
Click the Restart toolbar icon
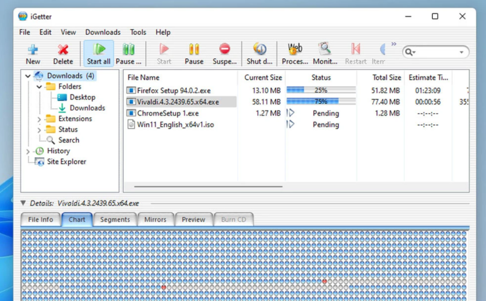point(355,49)
